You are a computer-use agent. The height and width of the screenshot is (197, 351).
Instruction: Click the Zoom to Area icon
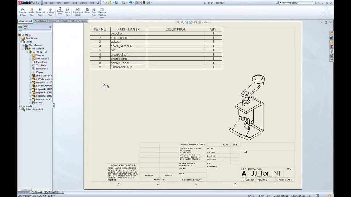pyautogui.click(x=182, y=22)
